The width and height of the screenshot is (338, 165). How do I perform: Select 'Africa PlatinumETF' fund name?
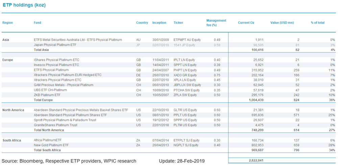pyautogui.click(x=48, y=140)
